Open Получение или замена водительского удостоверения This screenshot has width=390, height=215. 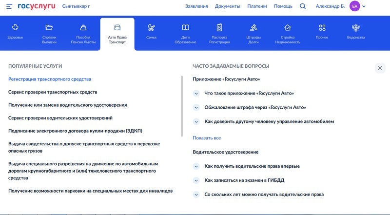tap(68, 105)
